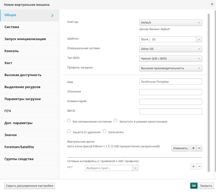The height and width of the screenshot is (192, 216).
Task: Click 'Скрыть расширенные настройки' button
Action: pos(30,186)
